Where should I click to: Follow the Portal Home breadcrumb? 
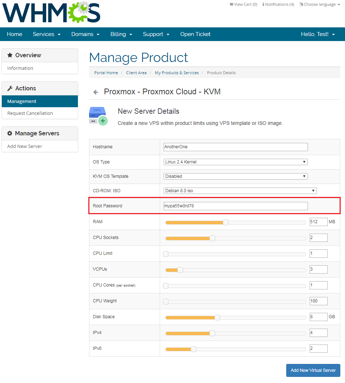[106, 73]
